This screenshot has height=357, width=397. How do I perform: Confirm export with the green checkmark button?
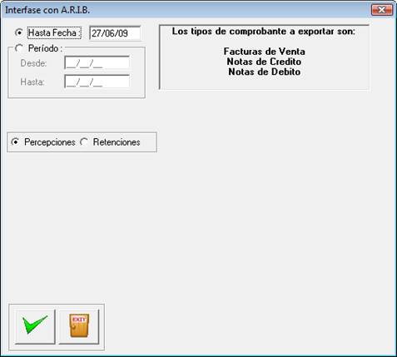tap(35, 326)
